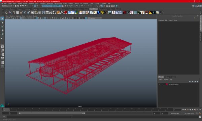Toggle Select by Hierarchy mode
Image resolution: width=202 pixels, height=121 pixels.
[x=32, y=6]
